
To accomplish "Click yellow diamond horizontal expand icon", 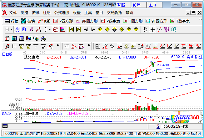I will (x=114, y=29).
